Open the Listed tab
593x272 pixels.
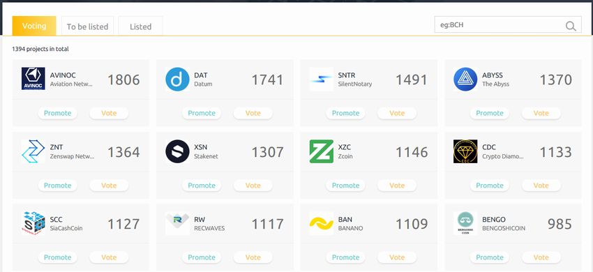(x=141, y=27)
